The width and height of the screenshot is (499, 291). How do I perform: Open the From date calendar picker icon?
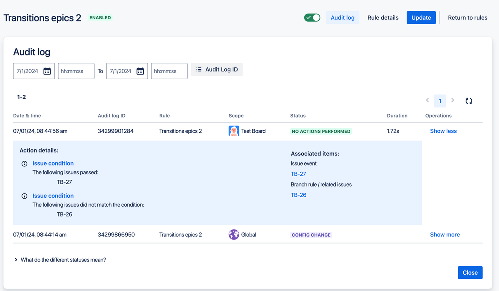pyautogui.click(x=47, y=71)
